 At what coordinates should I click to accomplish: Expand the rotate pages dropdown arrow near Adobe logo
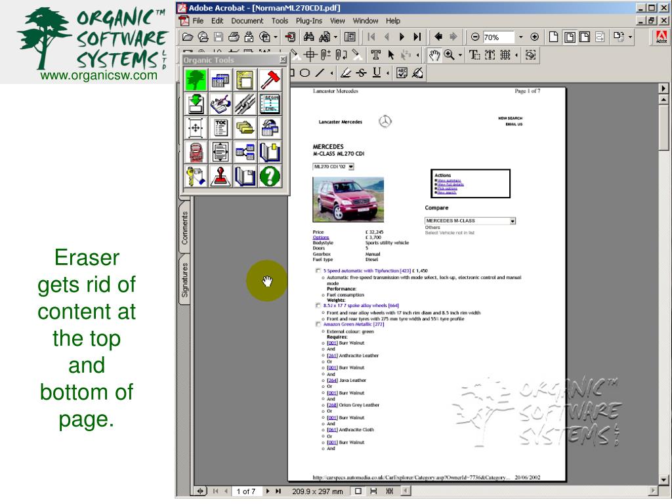(x=631, y=37)
